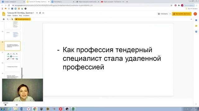Viewport: 199px width, 111px height.
Task: Open Internet Explorer from the taskbar
Action: coord(9,109)
